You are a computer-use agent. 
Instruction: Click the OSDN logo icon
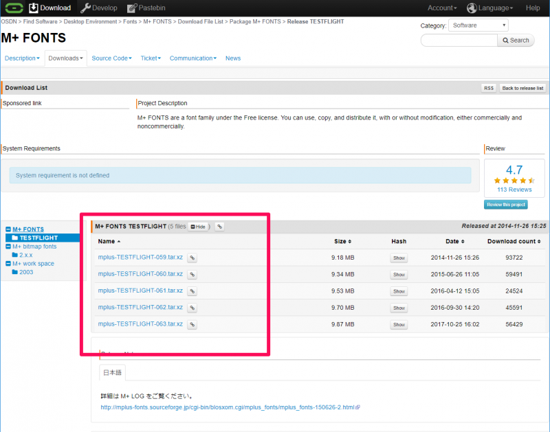click(13, 8)
